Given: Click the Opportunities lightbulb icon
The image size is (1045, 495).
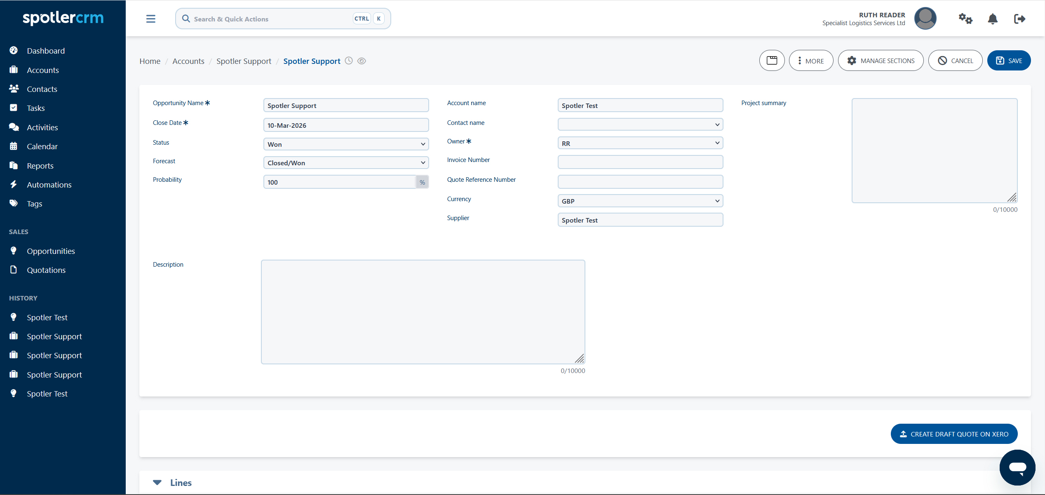Looking at the screenshot, I should click(x=14, y=251).
